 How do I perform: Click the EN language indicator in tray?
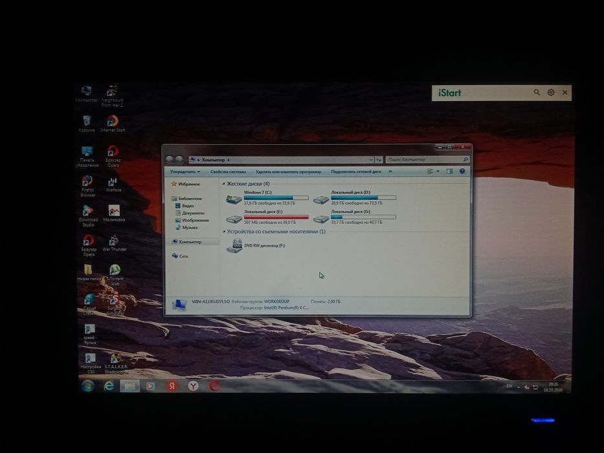(509, 386)
